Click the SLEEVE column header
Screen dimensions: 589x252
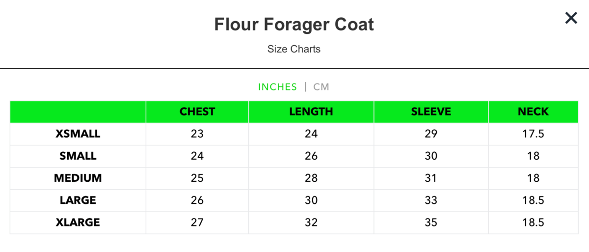click(431, 112)
